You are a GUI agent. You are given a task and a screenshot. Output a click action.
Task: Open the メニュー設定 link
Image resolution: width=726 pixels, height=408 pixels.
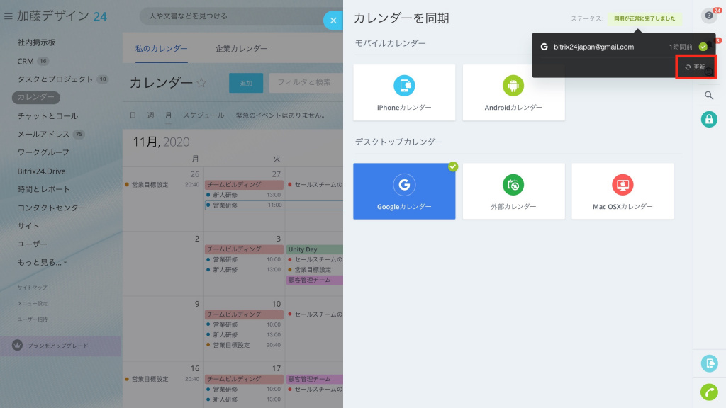coord(33,303)
